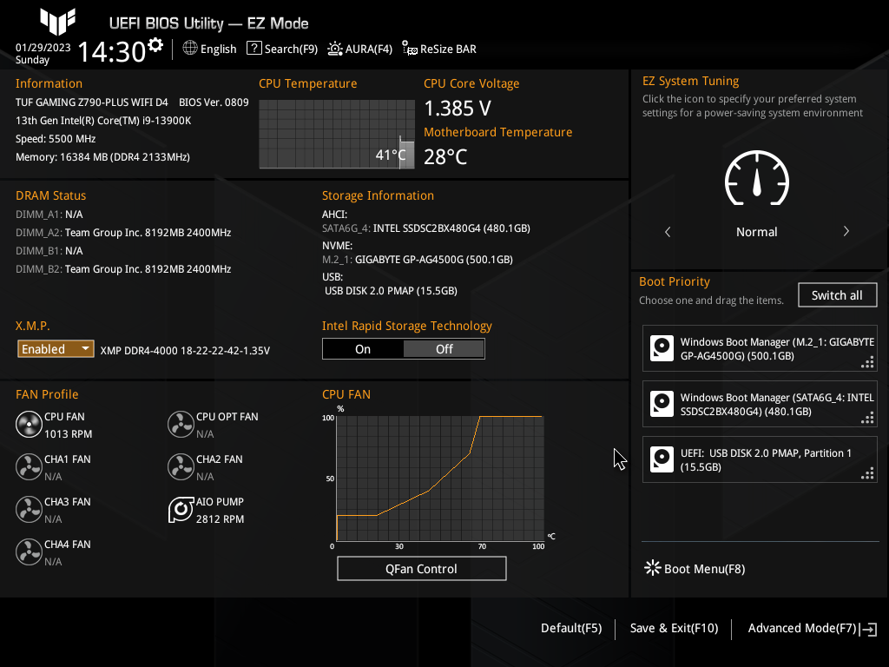Click the CHA2 FAN icon
The height and width of the screenshot is (667, 889).
(181, 466)
